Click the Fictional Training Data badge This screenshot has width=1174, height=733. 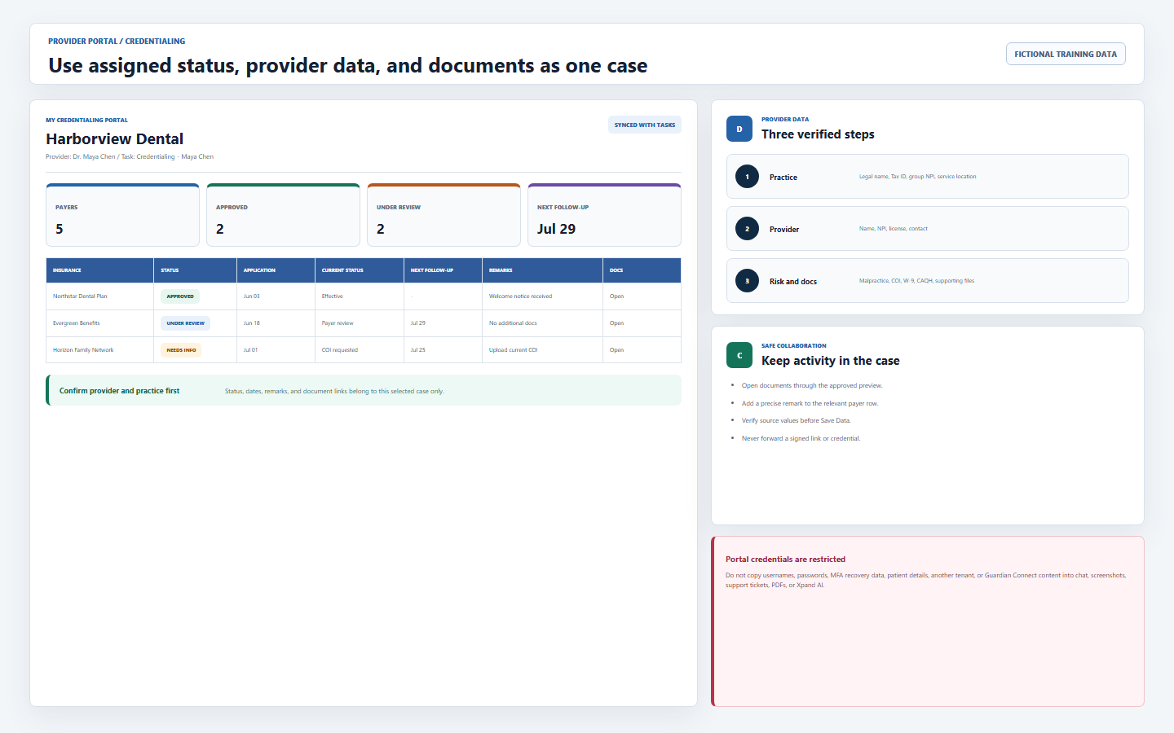pos(1066,54)
